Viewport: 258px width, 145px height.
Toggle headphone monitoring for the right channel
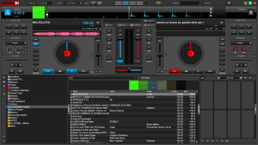(x=138, y=61)
